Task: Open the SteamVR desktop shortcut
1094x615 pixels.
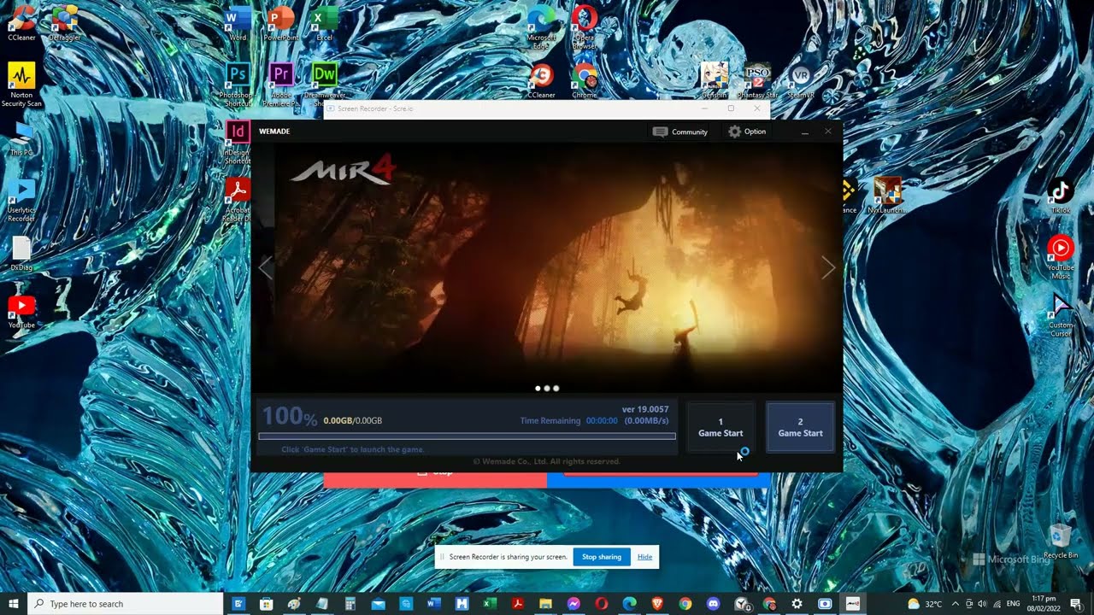Action: [800, 81]
